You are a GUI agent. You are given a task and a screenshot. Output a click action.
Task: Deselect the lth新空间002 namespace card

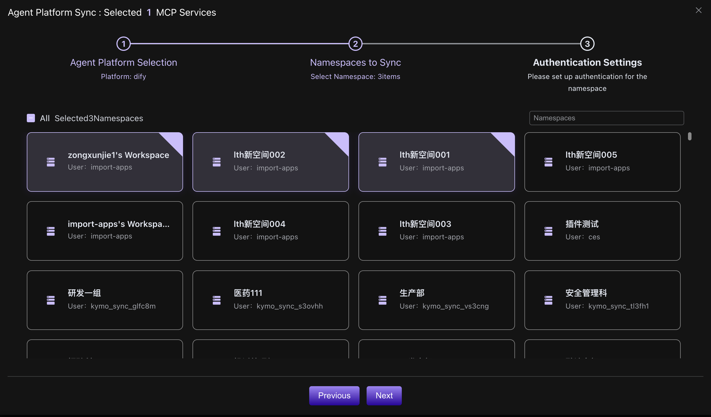click(x=270, y=162)
